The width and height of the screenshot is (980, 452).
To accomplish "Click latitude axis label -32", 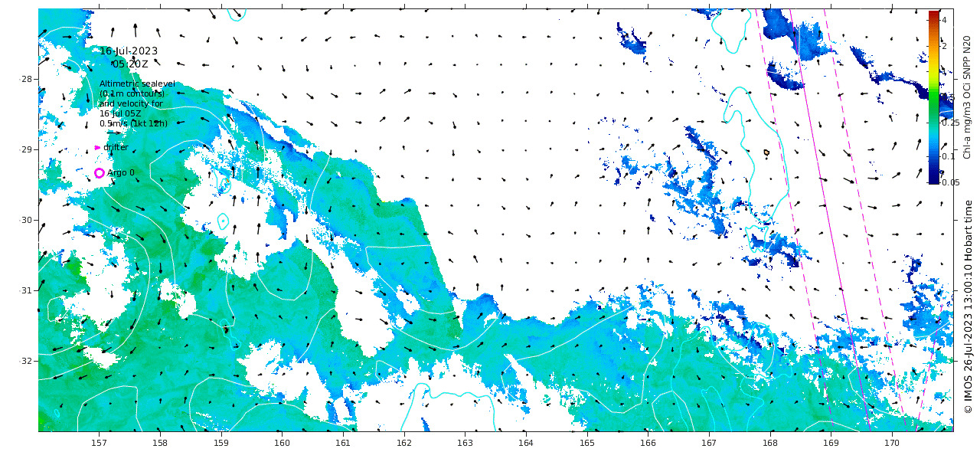I will (x=26, y=361).
